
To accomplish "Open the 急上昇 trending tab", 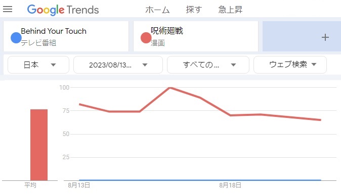I will (230, 10).
